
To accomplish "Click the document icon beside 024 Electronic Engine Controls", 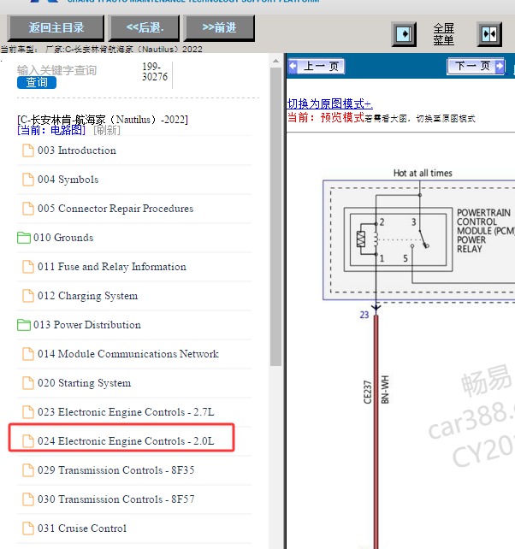I will 28,441.
